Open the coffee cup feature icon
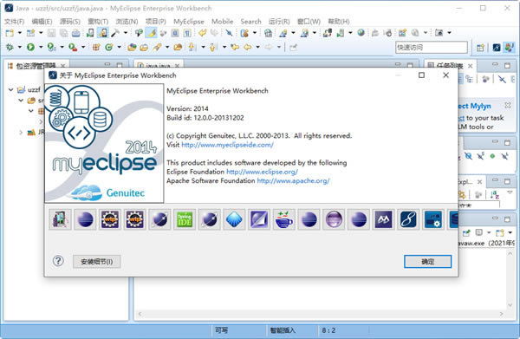520x339 pixels. pos(284,219)
